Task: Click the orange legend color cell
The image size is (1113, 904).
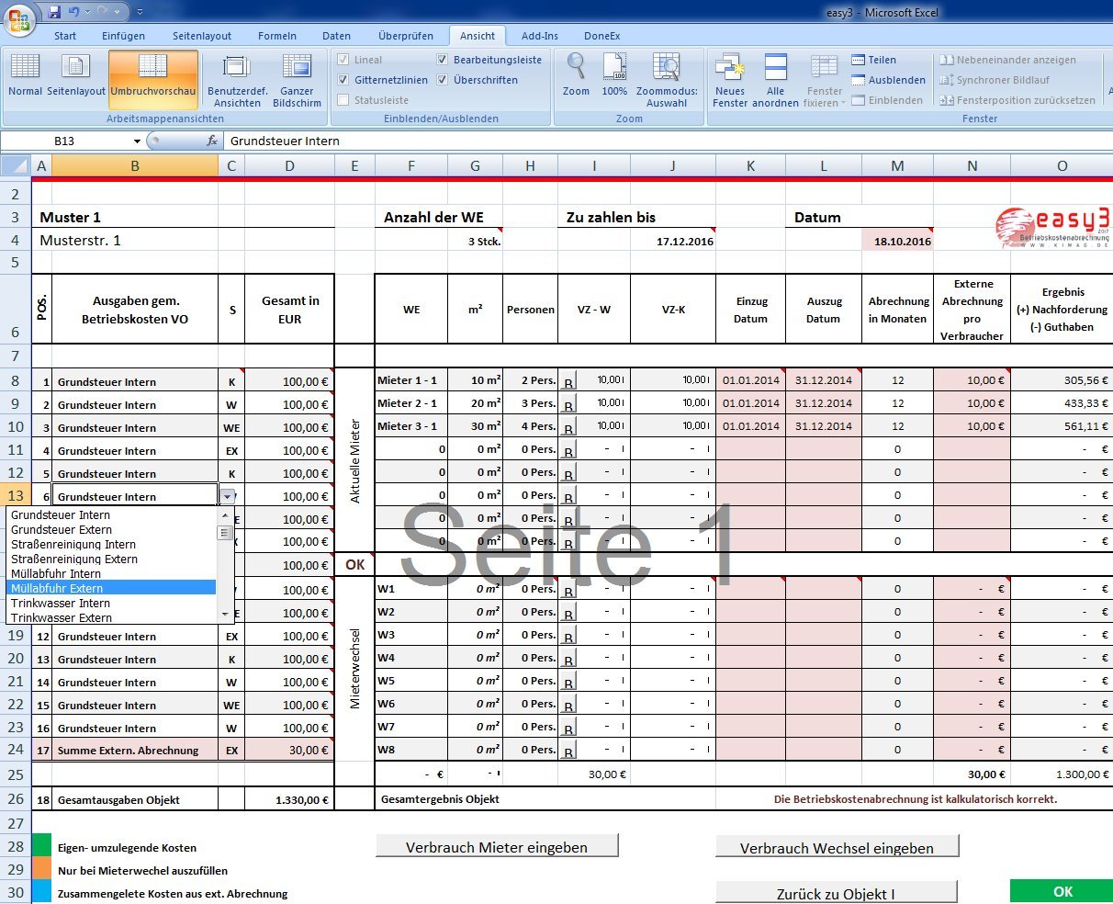Action: pos(41,870)
